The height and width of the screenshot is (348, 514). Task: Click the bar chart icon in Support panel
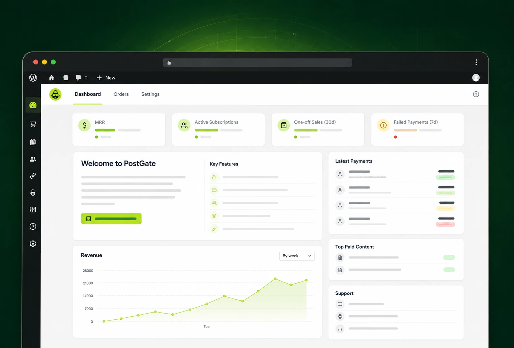click(x=340, y=329)
